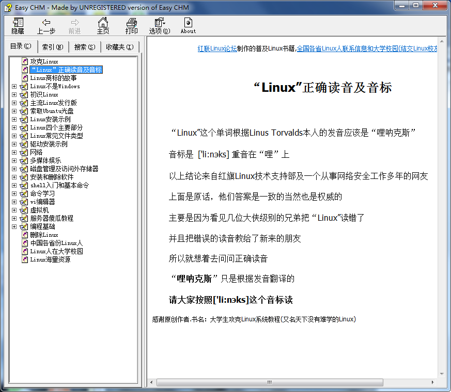The image size is (451, 392).
Task: Select the page icon beside 攻克Linux
Action: coord(24,61)
